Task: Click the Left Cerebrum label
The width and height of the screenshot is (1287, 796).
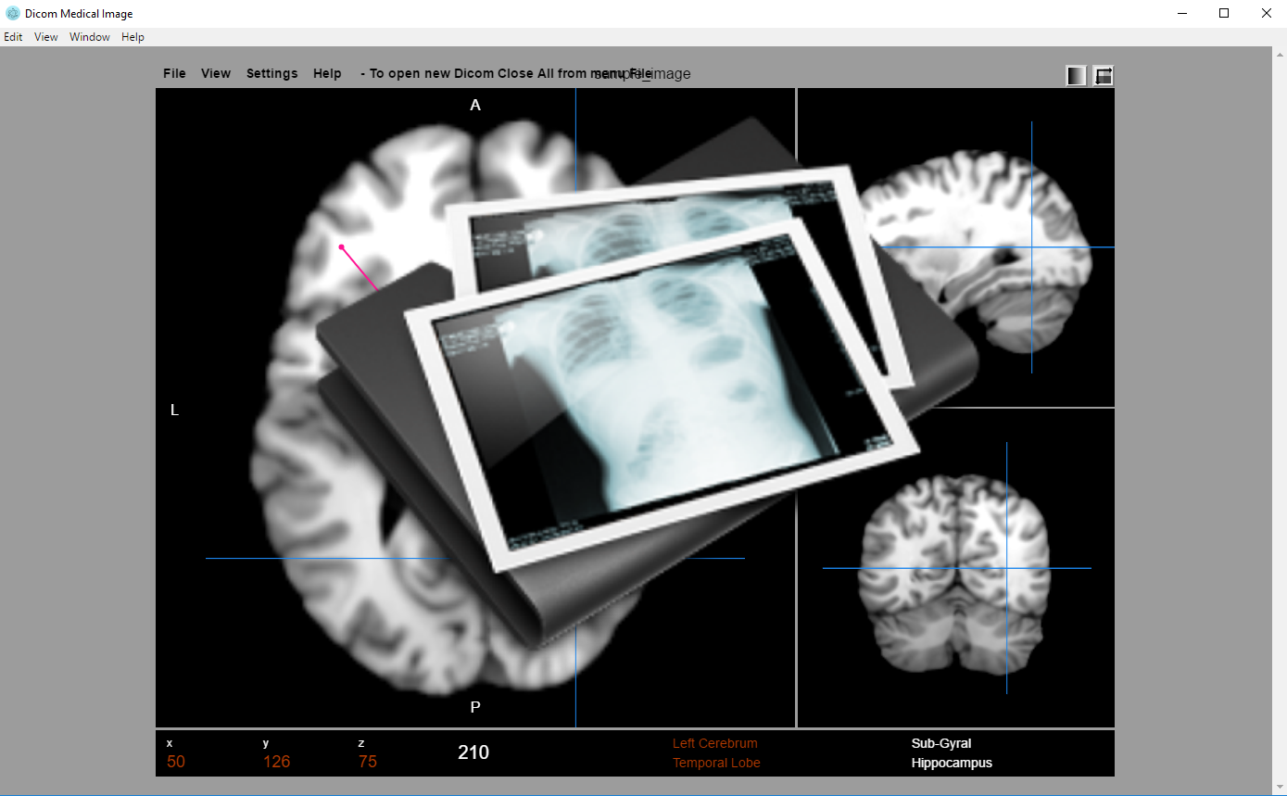Action: pos(715,743)
